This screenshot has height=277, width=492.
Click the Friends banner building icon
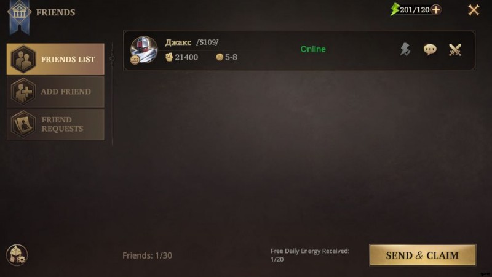(x=19, y=12)
